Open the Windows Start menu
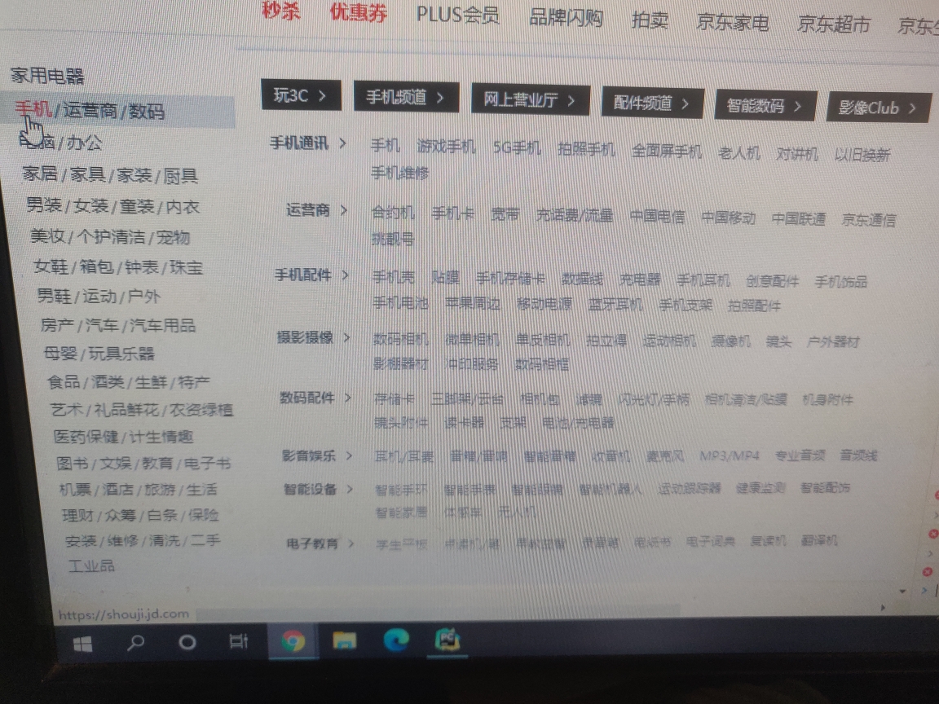The image size is (939, 704). click(82, 645)
